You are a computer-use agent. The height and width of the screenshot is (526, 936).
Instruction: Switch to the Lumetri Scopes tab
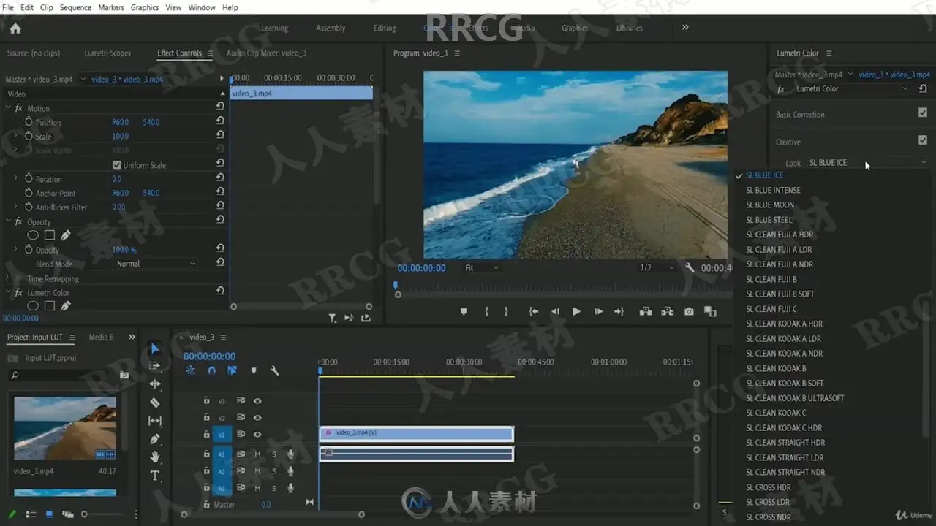[x=107, y=53]
